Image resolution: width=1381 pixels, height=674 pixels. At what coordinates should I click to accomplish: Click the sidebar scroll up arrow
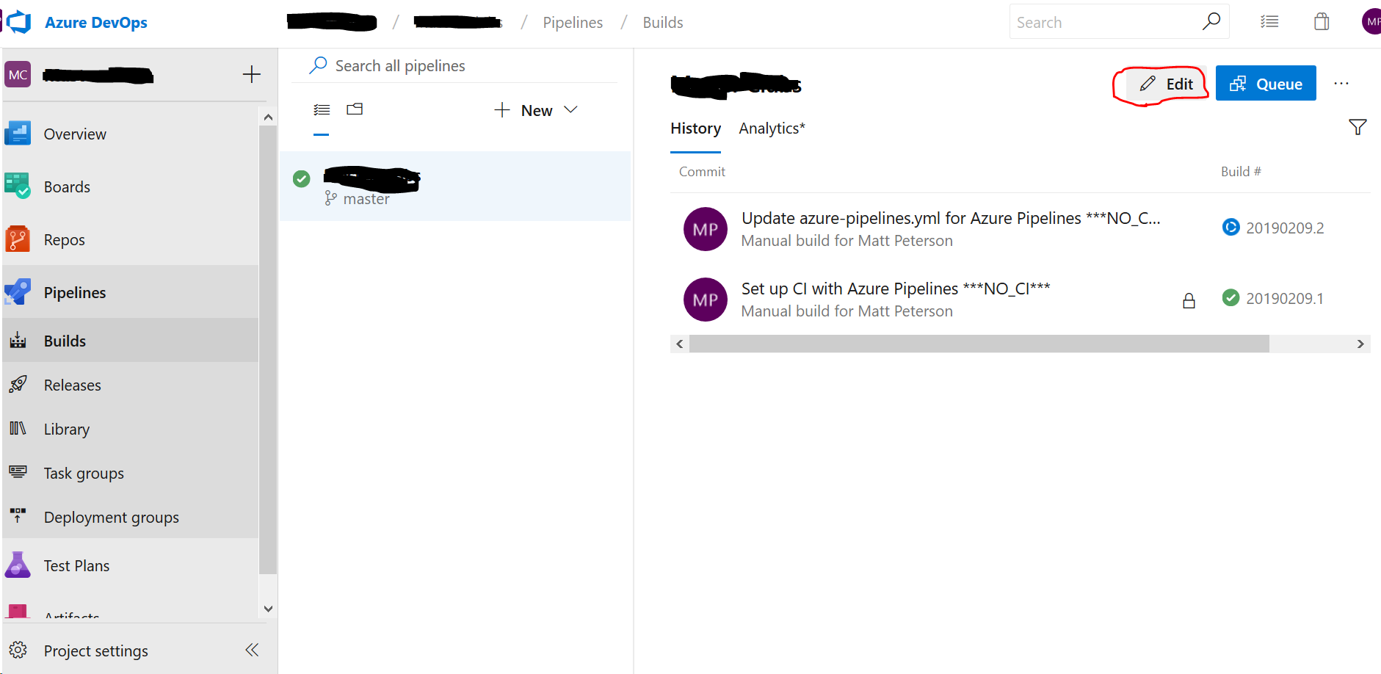(268, 117)
